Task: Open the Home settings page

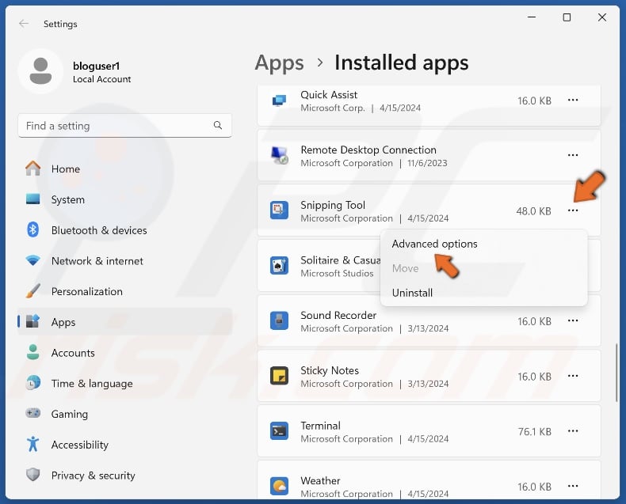Action: pos(125,169)
